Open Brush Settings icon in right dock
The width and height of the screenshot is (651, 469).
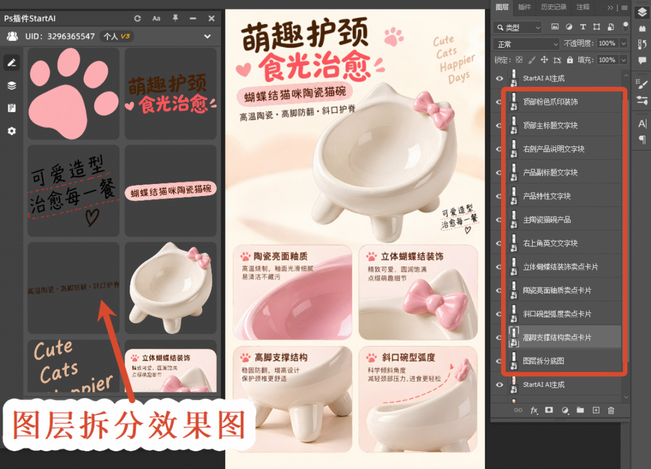click(x=642, y=85)
